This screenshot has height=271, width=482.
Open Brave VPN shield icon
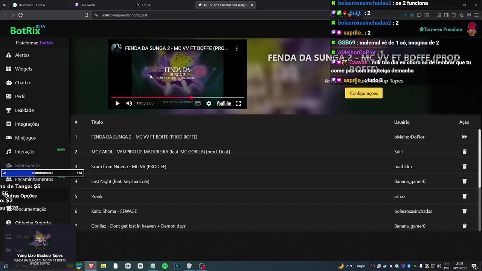pyautogui.click(x=469, y=15)
